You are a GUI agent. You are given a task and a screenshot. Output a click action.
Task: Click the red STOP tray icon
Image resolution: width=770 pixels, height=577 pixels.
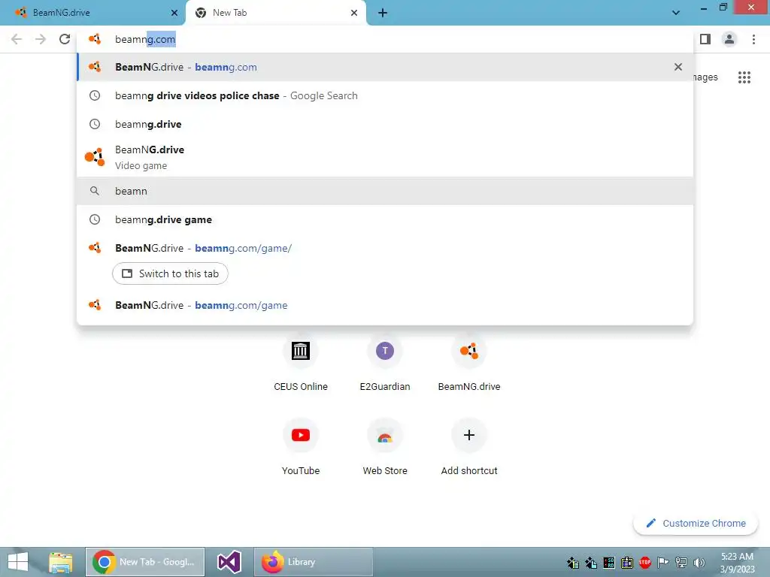[x=644, y=562]
